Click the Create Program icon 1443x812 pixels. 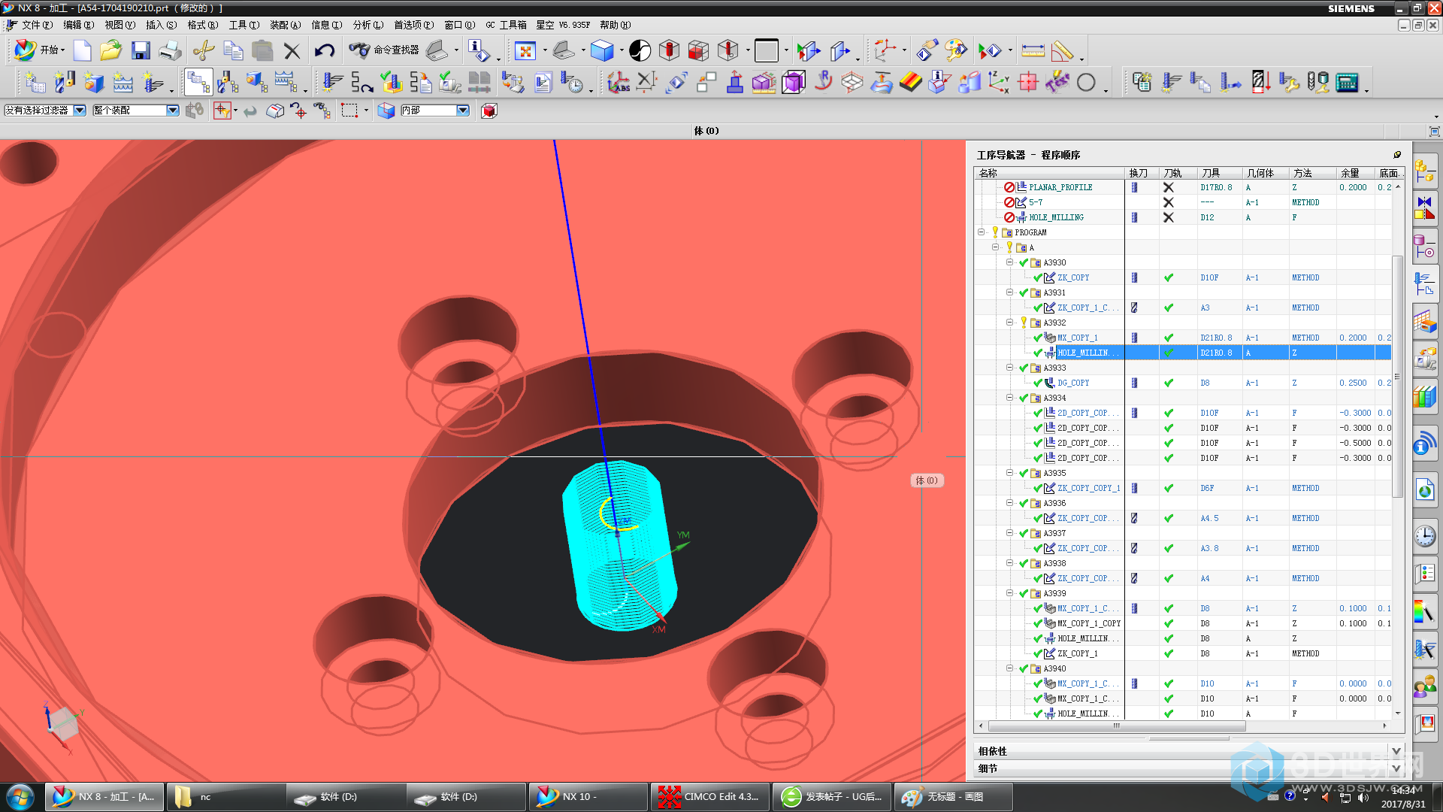[x=35, y=82]
